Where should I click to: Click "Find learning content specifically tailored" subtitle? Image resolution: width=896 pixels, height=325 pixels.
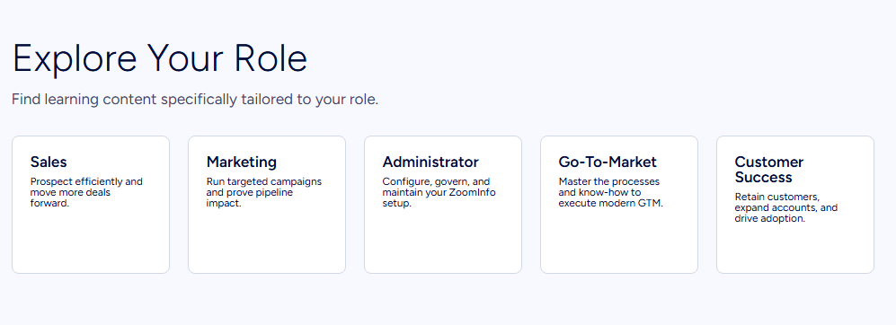pos(195,100)
